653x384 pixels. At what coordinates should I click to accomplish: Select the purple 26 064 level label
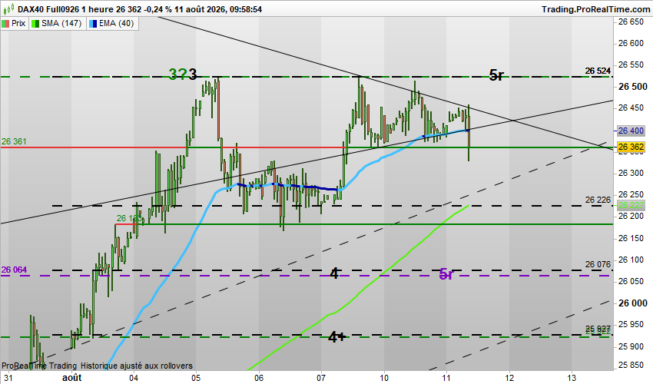pyautogui.click(x=14, y=270)
